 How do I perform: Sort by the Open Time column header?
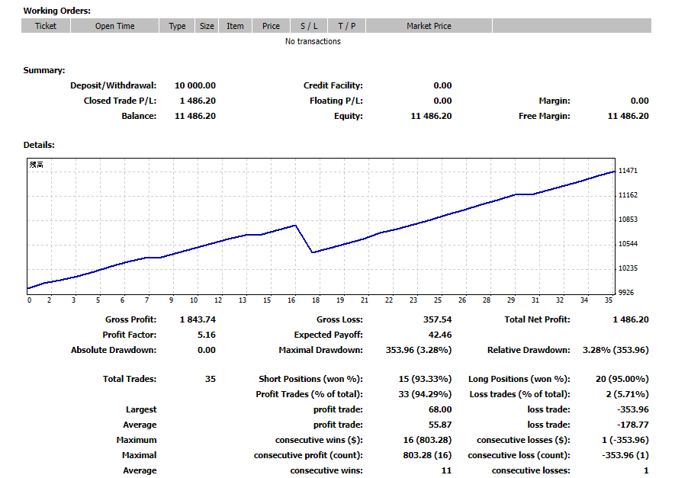(115, 26)
